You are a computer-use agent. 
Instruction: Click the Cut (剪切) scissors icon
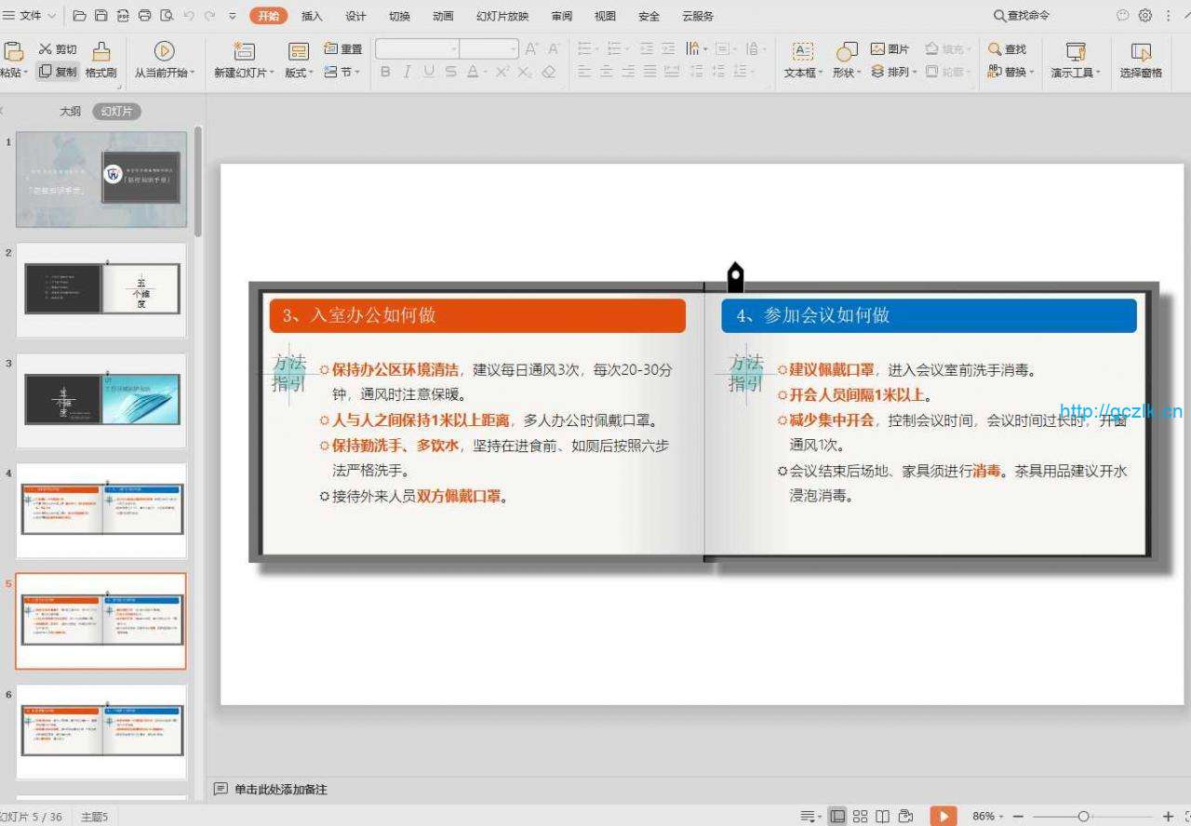pos(46,49)
